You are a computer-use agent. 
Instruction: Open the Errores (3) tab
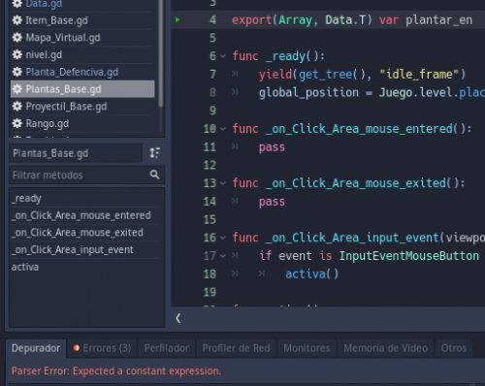tap(102, 348)
